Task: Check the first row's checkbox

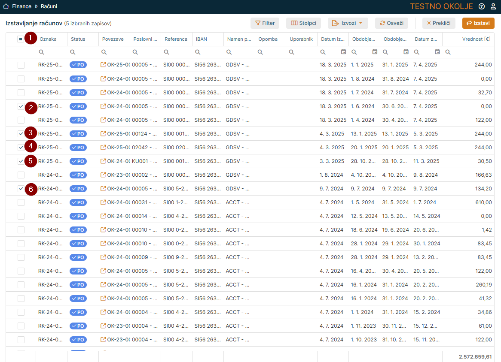Action: coord(21,65)
